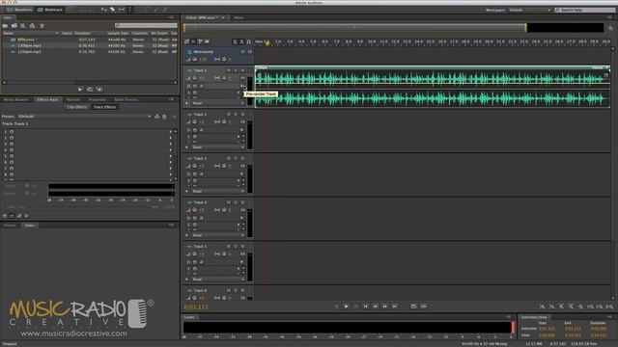Show Effects section in editor toolbar
The width and height of the screenshot is (618, 347).
(193, 41)
